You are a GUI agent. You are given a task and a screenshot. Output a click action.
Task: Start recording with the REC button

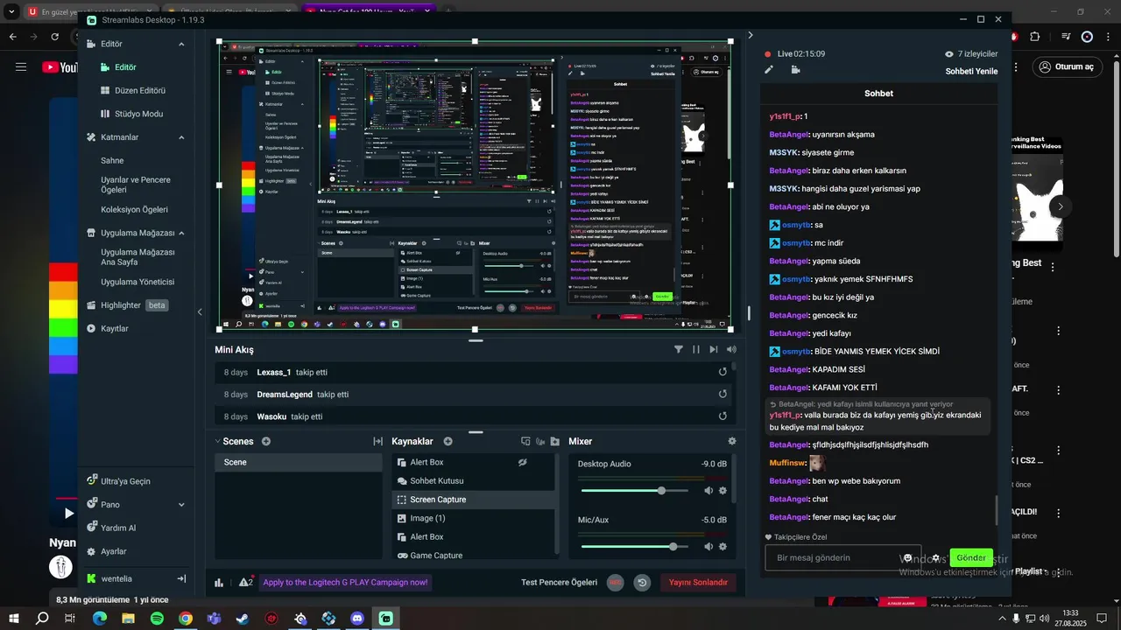(616, 582)
